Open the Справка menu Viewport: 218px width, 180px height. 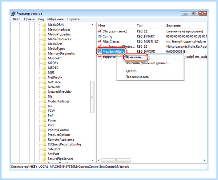pyautogui.click(x=73, y=19)
